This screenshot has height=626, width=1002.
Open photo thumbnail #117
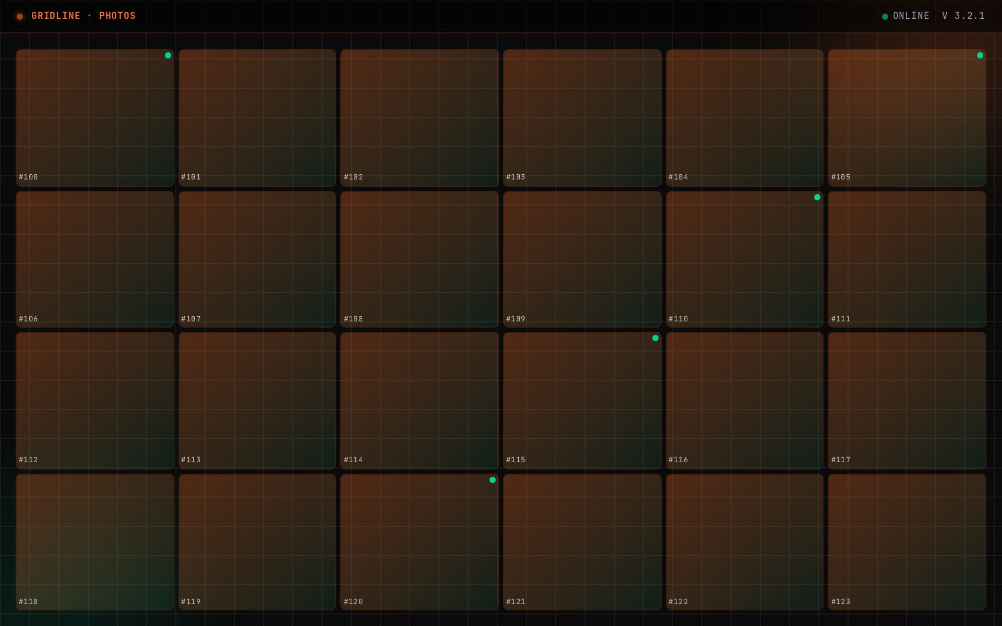point(907,401)
